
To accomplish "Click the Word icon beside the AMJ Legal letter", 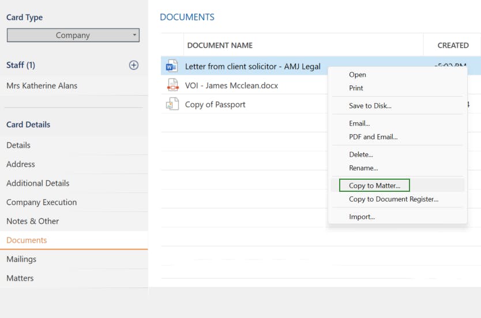I will tap(172, 66).
